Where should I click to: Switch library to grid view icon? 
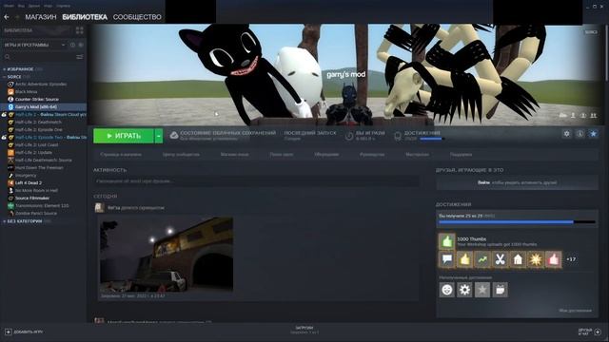80,30
